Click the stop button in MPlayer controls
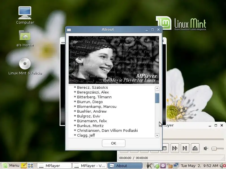Screen dimensions: 226x169 click(x=165, y=148)
